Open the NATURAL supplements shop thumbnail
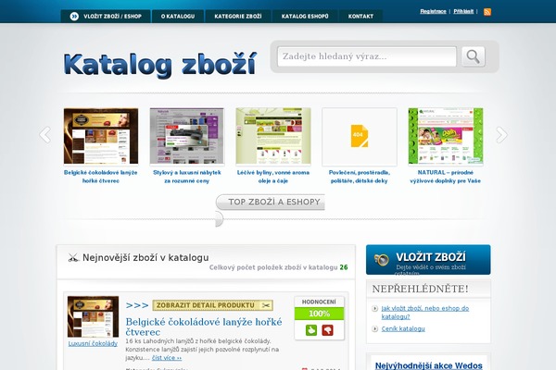Screen dimensions: 556x370 pyautogui.click(x=446, y=136)
